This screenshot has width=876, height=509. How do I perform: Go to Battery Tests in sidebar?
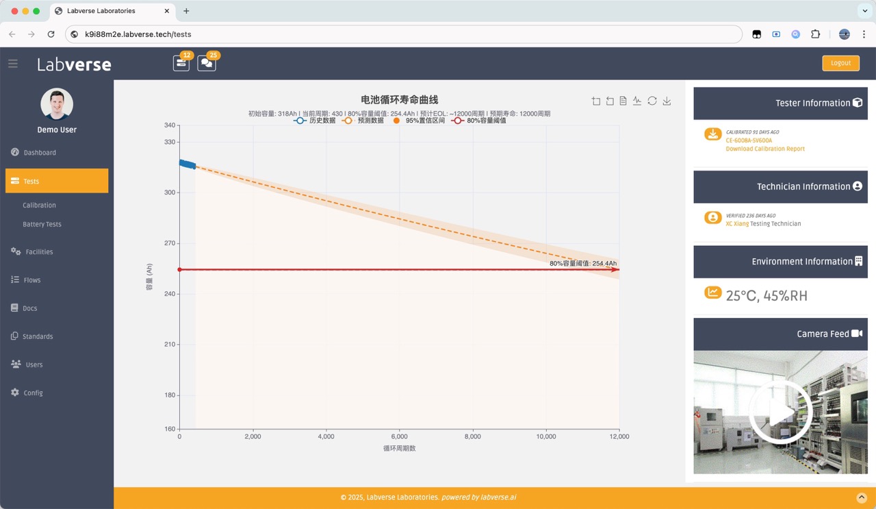pyautogui.click(x=42, y=225)
